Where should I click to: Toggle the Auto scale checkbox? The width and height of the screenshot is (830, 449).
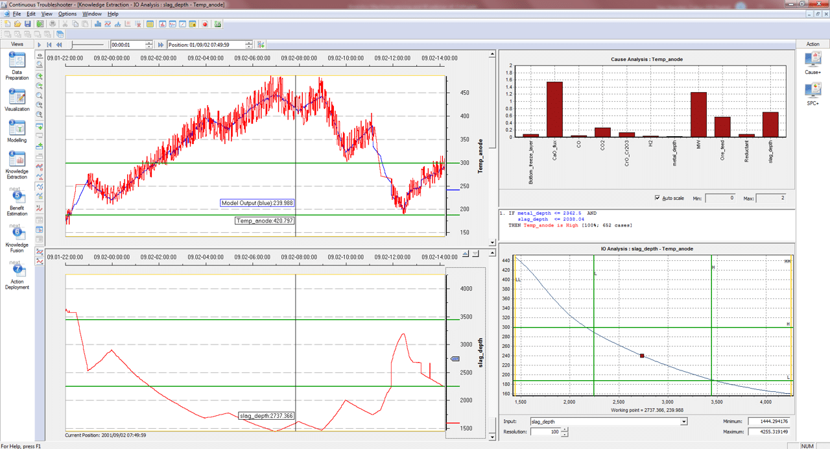click(x=658, y=198)
